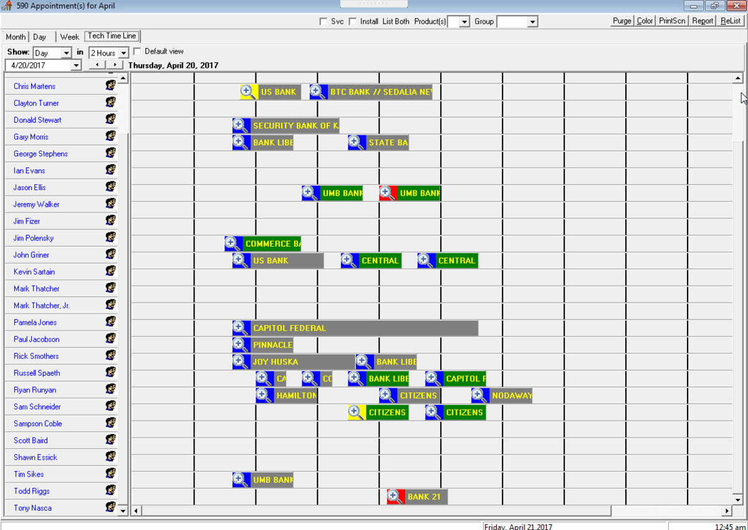The height and width of the screenshot is (530, 748).
Task: Click timeline horizontal scroll left arrow
Action: [x=137, y=511]
